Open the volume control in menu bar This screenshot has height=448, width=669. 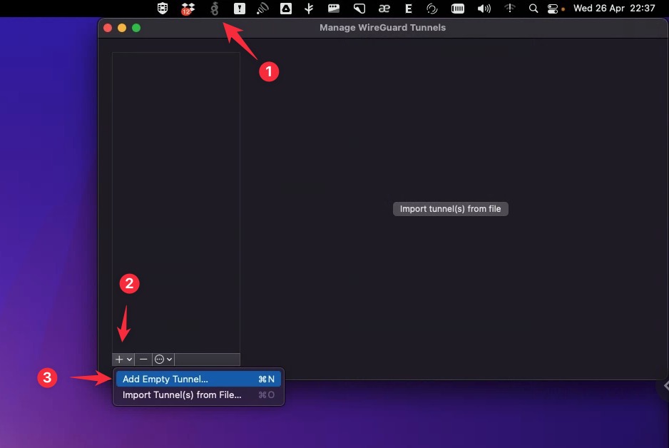pos(484,9)
